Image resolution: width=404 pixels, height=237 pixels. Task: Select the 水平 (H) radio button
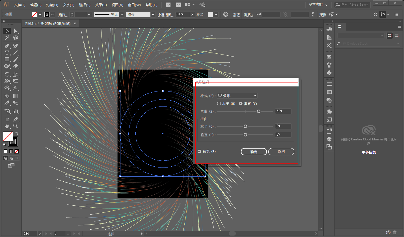tap(219, 104)
